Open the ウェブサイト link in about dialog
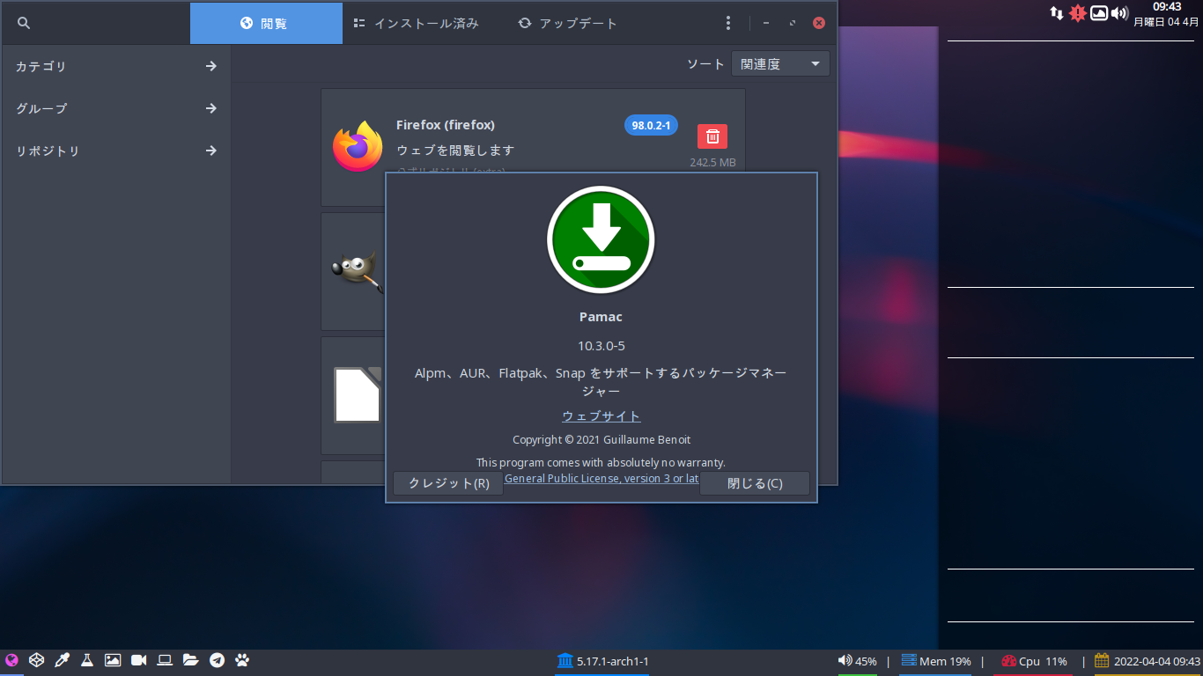Image resolution: width=1203 pixels, height=676 pixels. point(601,415)
